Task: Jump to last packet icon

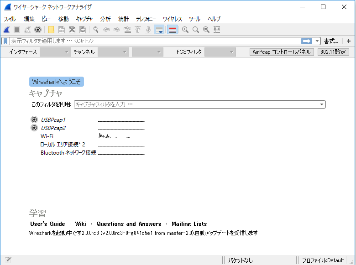Action: pyautogui.click(x=148, y=30)
